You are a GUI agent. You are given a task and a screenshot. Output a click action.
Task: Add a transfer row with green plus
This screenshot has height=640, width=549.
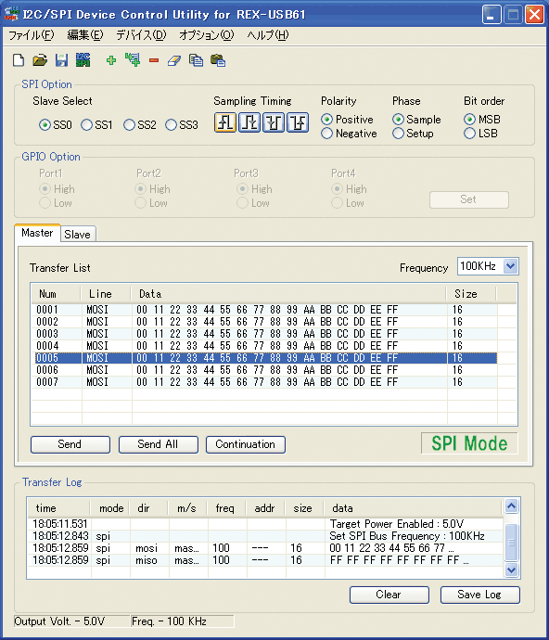pos(111,60)
